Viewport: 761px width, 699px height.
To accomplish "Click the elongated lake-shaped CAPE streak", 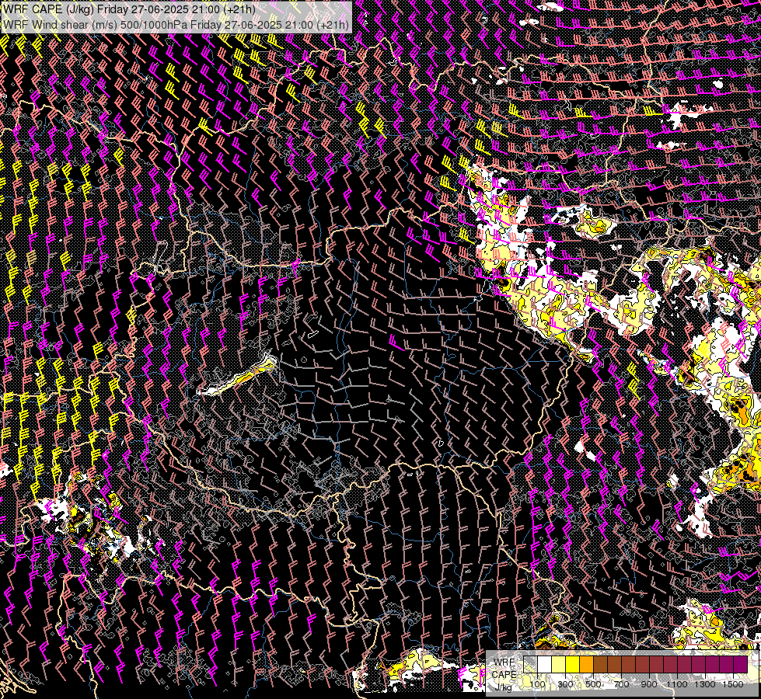I will tap(239, 377).
